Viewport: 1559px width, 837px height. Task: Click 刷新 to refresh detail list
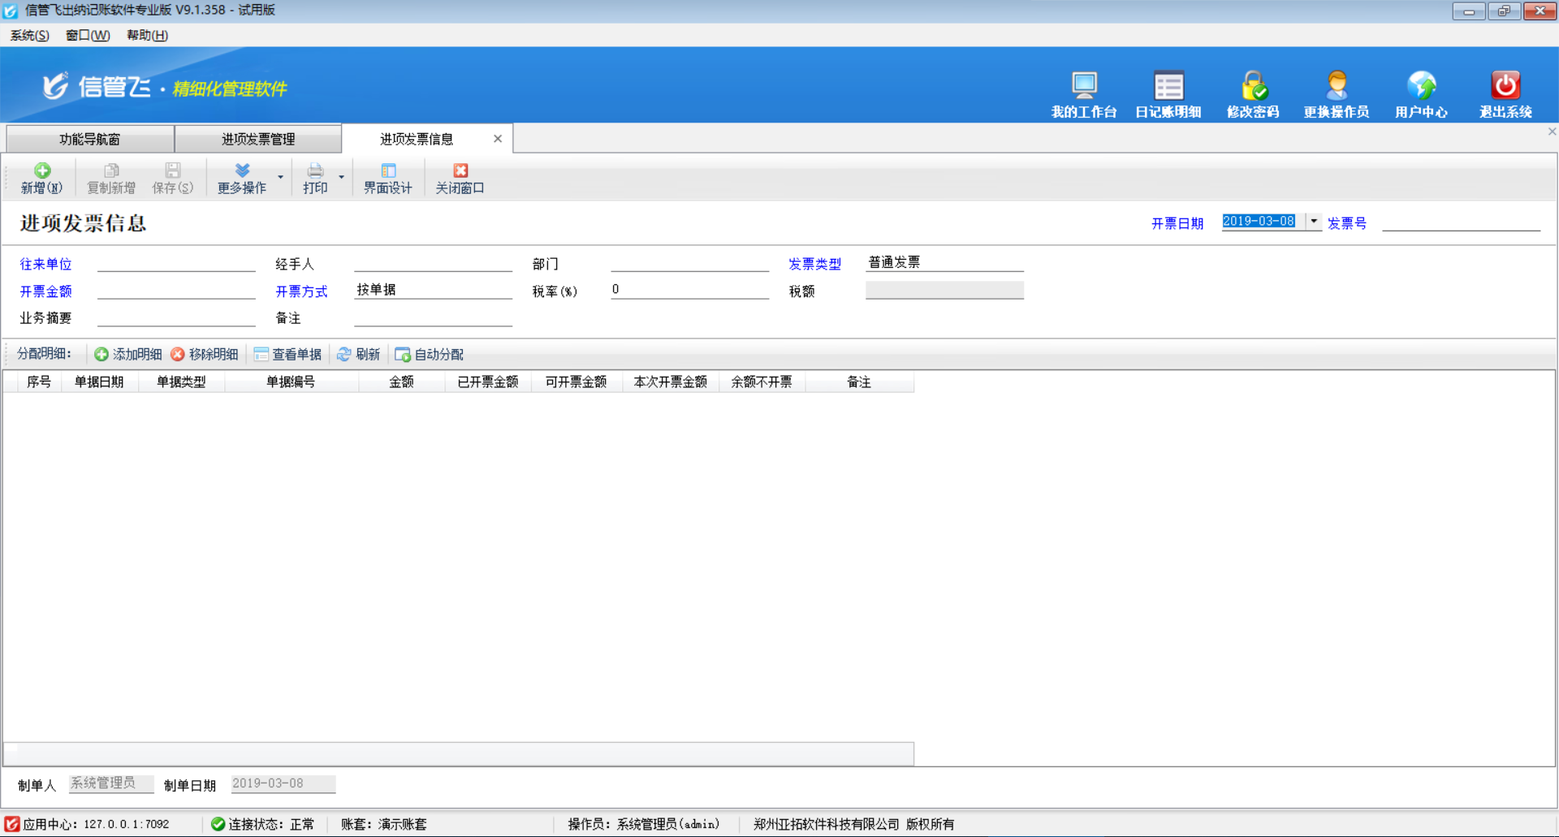click(x=358, y=354)
